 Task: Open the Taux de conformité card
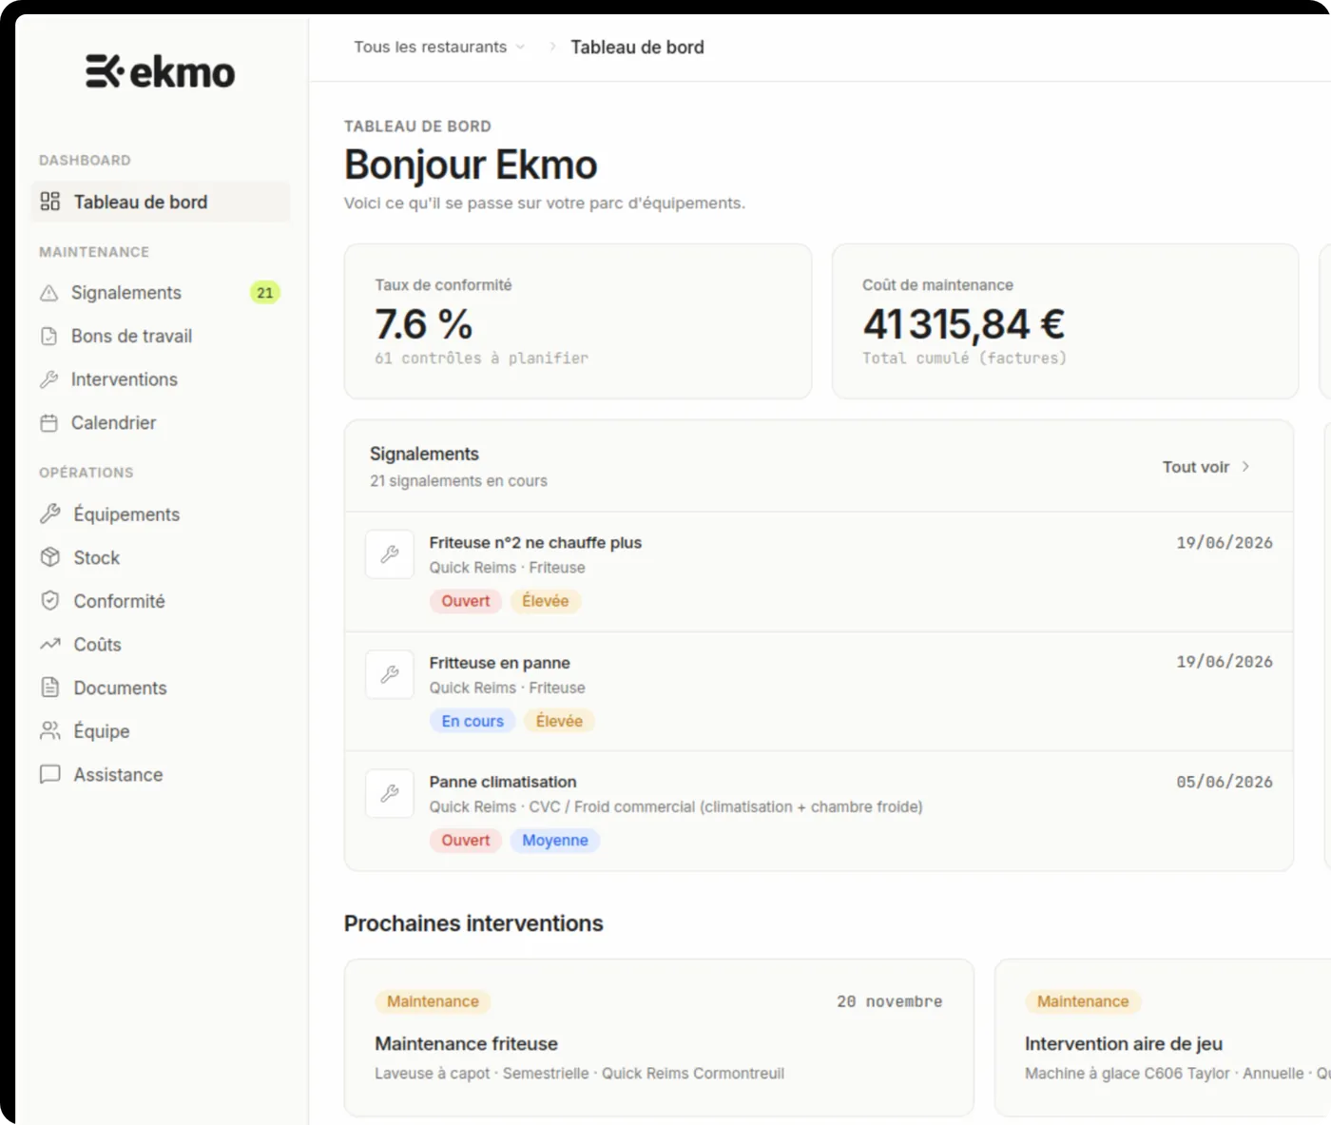578,321
